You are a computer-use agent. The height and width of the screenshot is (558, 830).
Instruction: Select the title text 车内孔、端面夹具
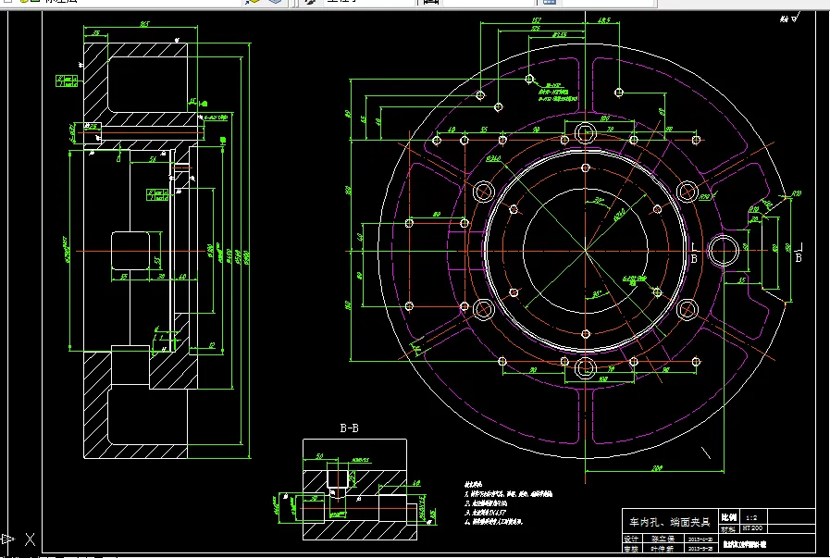669,522
